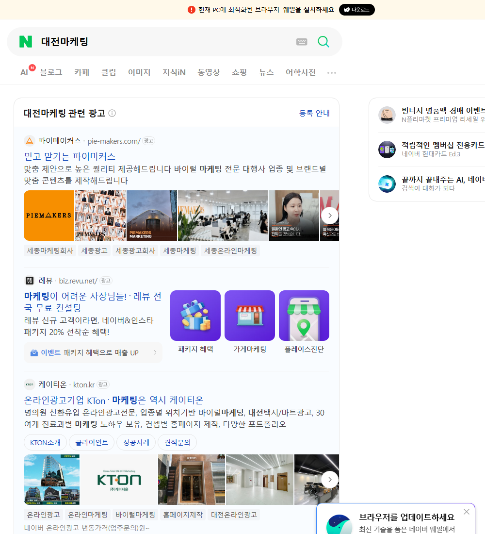Open 온라인광고기업 KTon ad title
This screenshot has height=534, width=485.
(113, 400)
